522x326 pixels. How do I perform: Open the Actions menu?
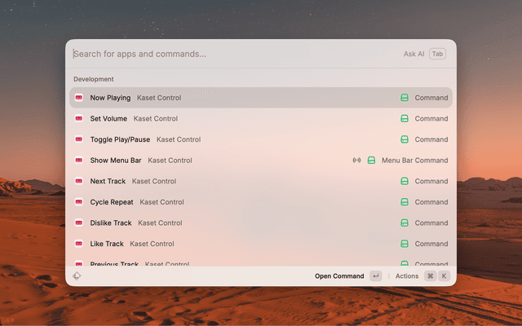click(407, 276)
